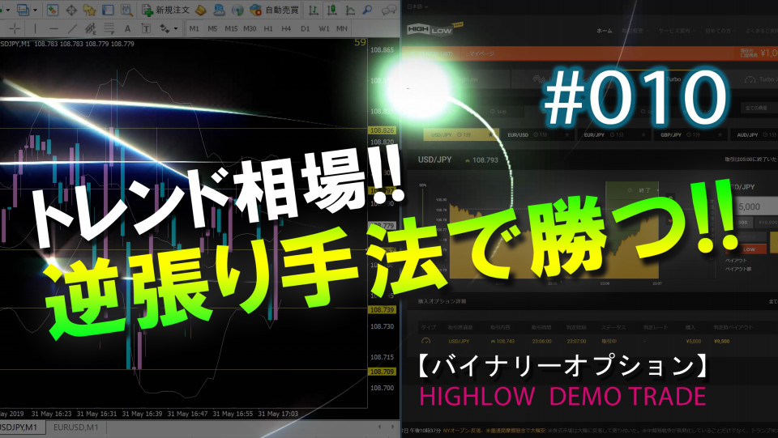Select the arrows objects tool

(165, 28)
